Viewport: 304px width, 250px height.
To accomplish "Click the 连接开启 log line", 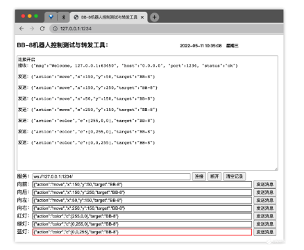I will click(x=26, y=60).
